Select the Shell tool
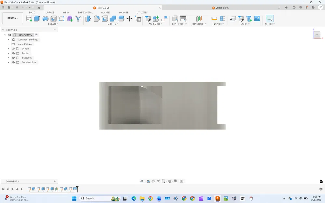Viewport: 325px width, 203px height. 105,19
